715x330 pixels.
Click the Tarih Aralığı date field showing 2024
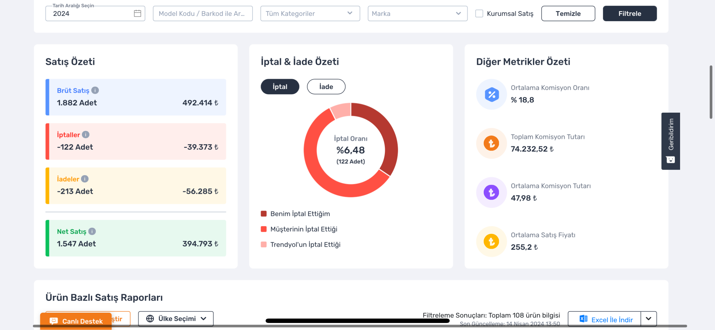point(95,13)
